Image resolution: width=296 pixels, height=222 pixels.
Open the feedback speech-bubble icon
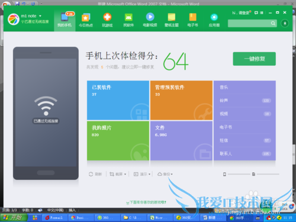256,13
